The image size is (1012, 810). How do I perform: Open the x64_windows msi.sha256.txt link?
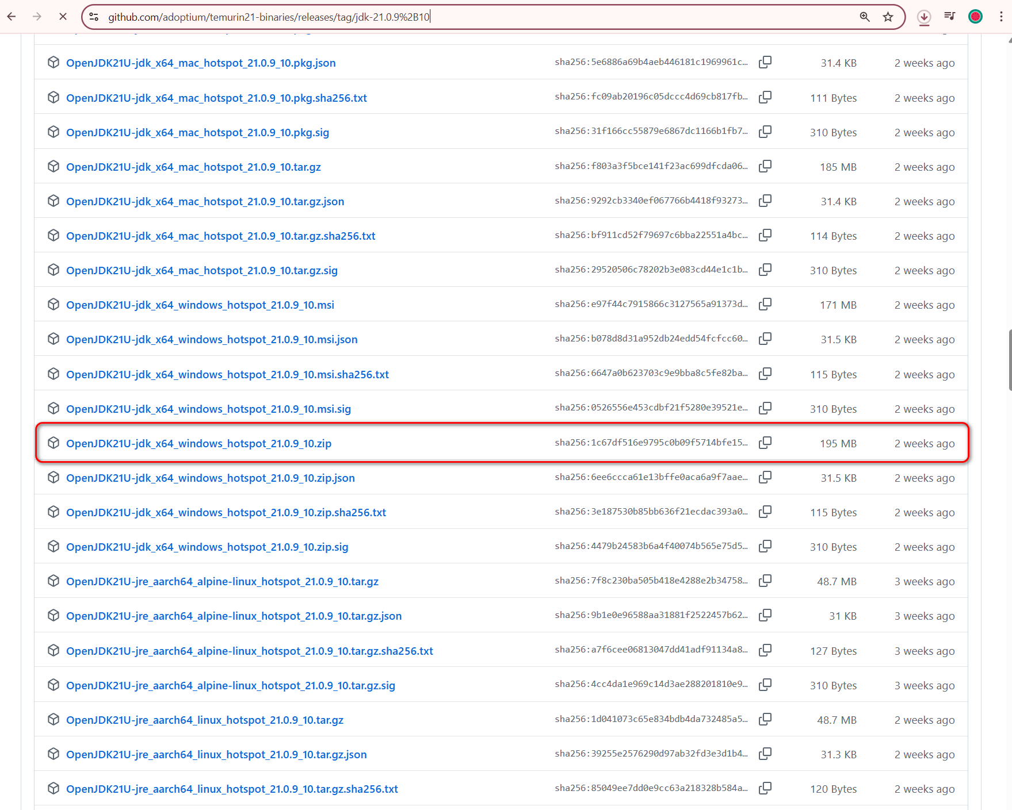(x=228, y=375)
